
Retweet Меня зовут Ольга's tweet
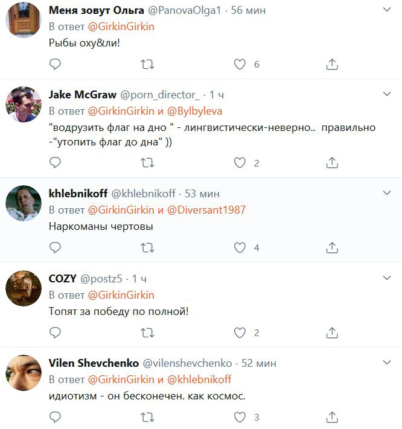[x=147, y=64]
